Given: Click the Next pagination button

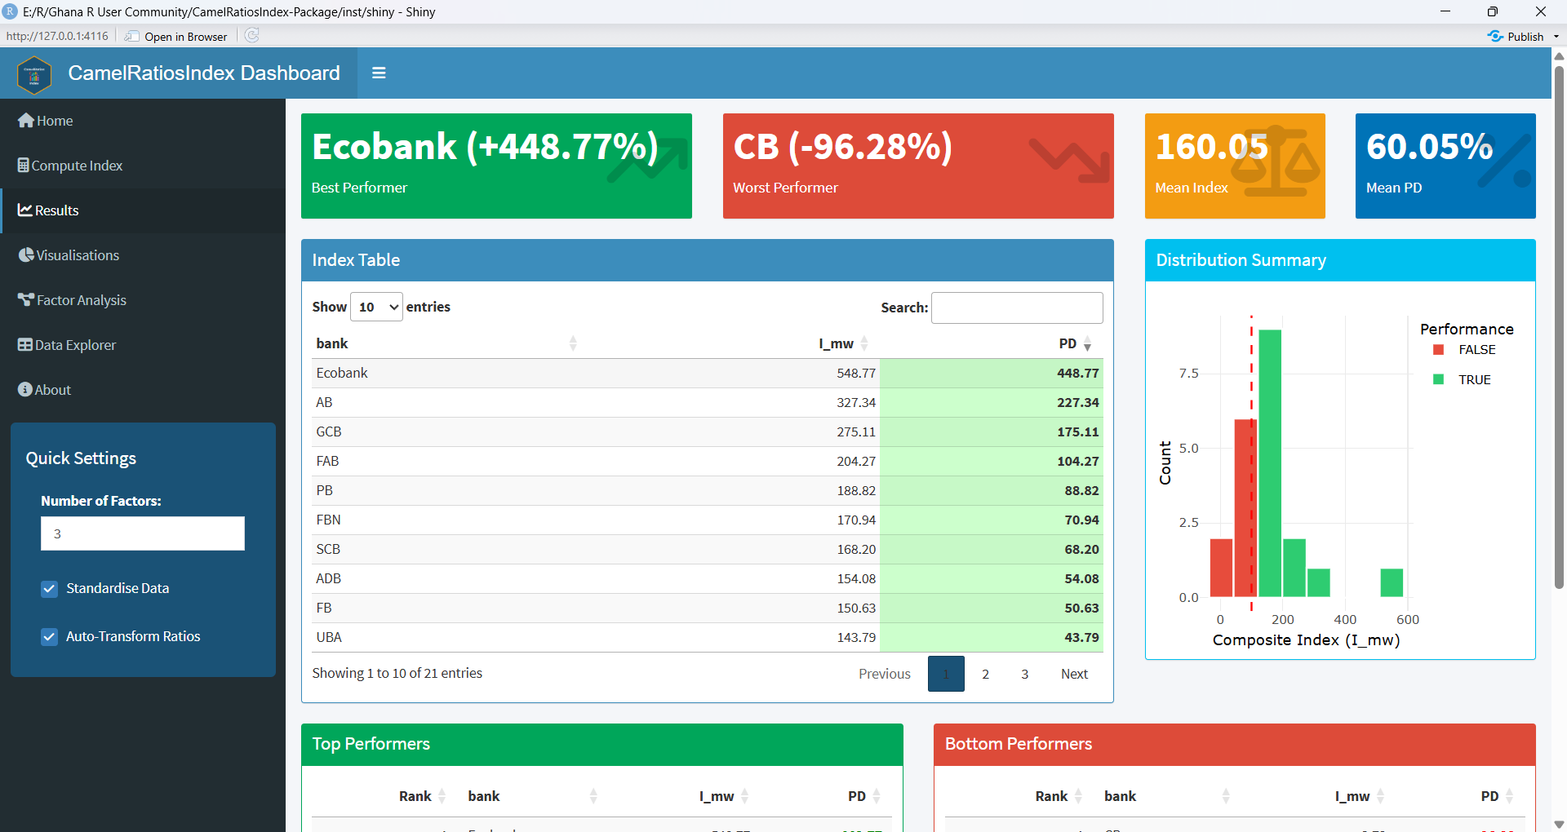Looking at the screenshot, I should [x=1074, y=674].
